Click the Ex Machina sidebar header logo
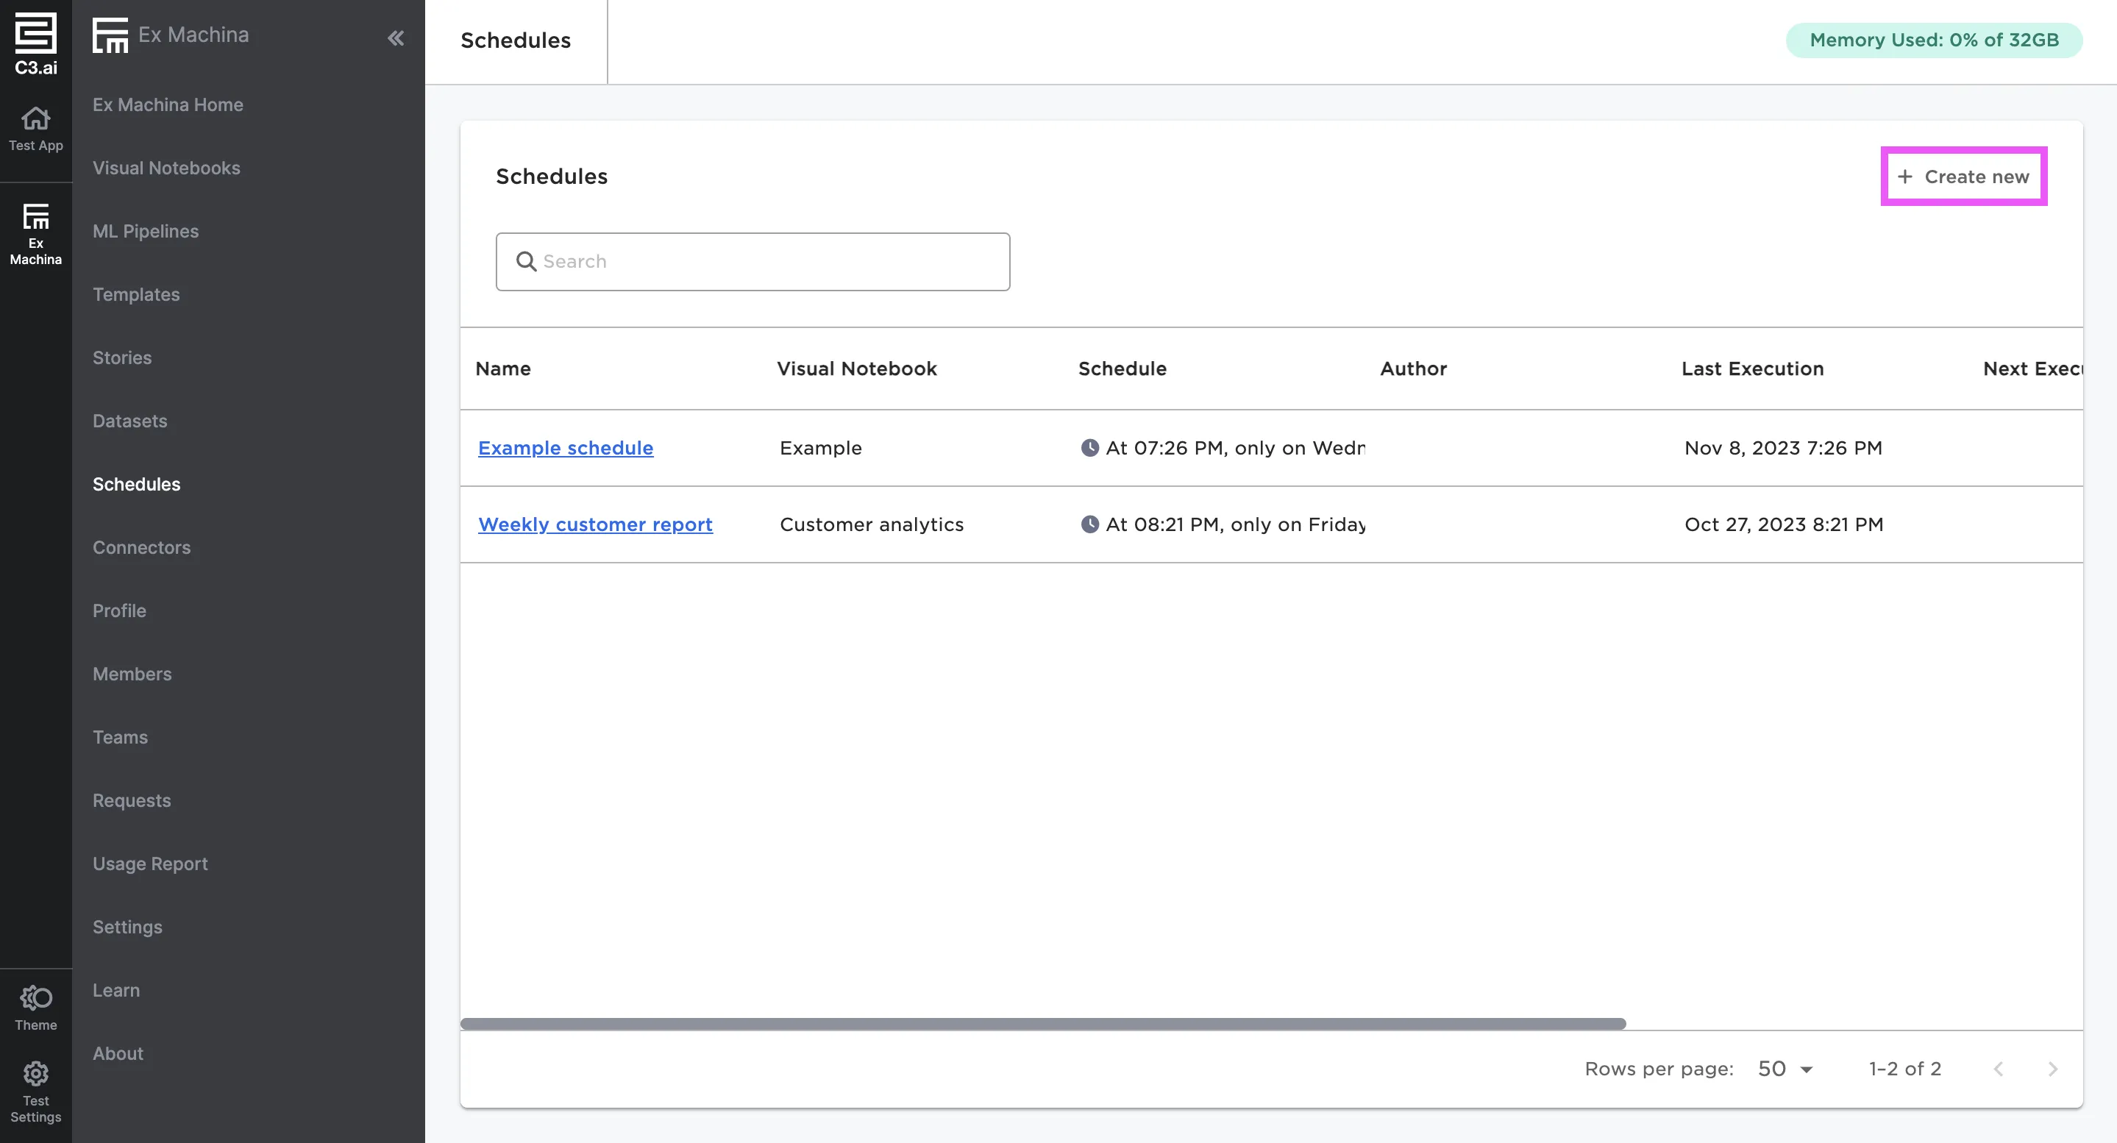Image resolution: width=2117 pixels, height=1143 pixels. [x=110, y=35]
